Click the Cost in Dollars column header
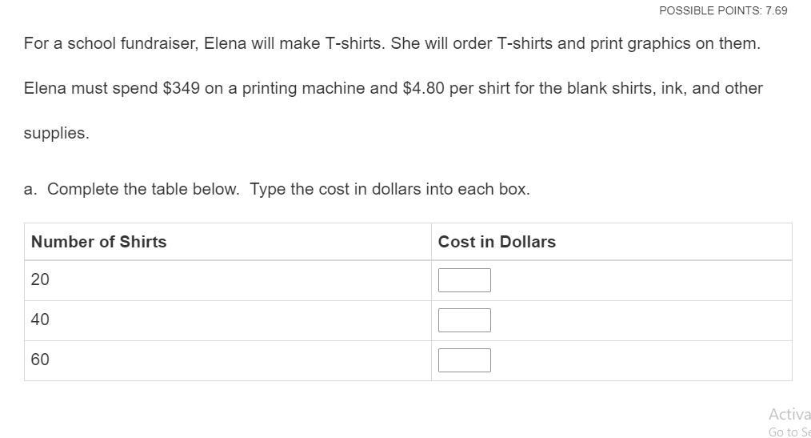The image size is (811, 438). (497, 242)
